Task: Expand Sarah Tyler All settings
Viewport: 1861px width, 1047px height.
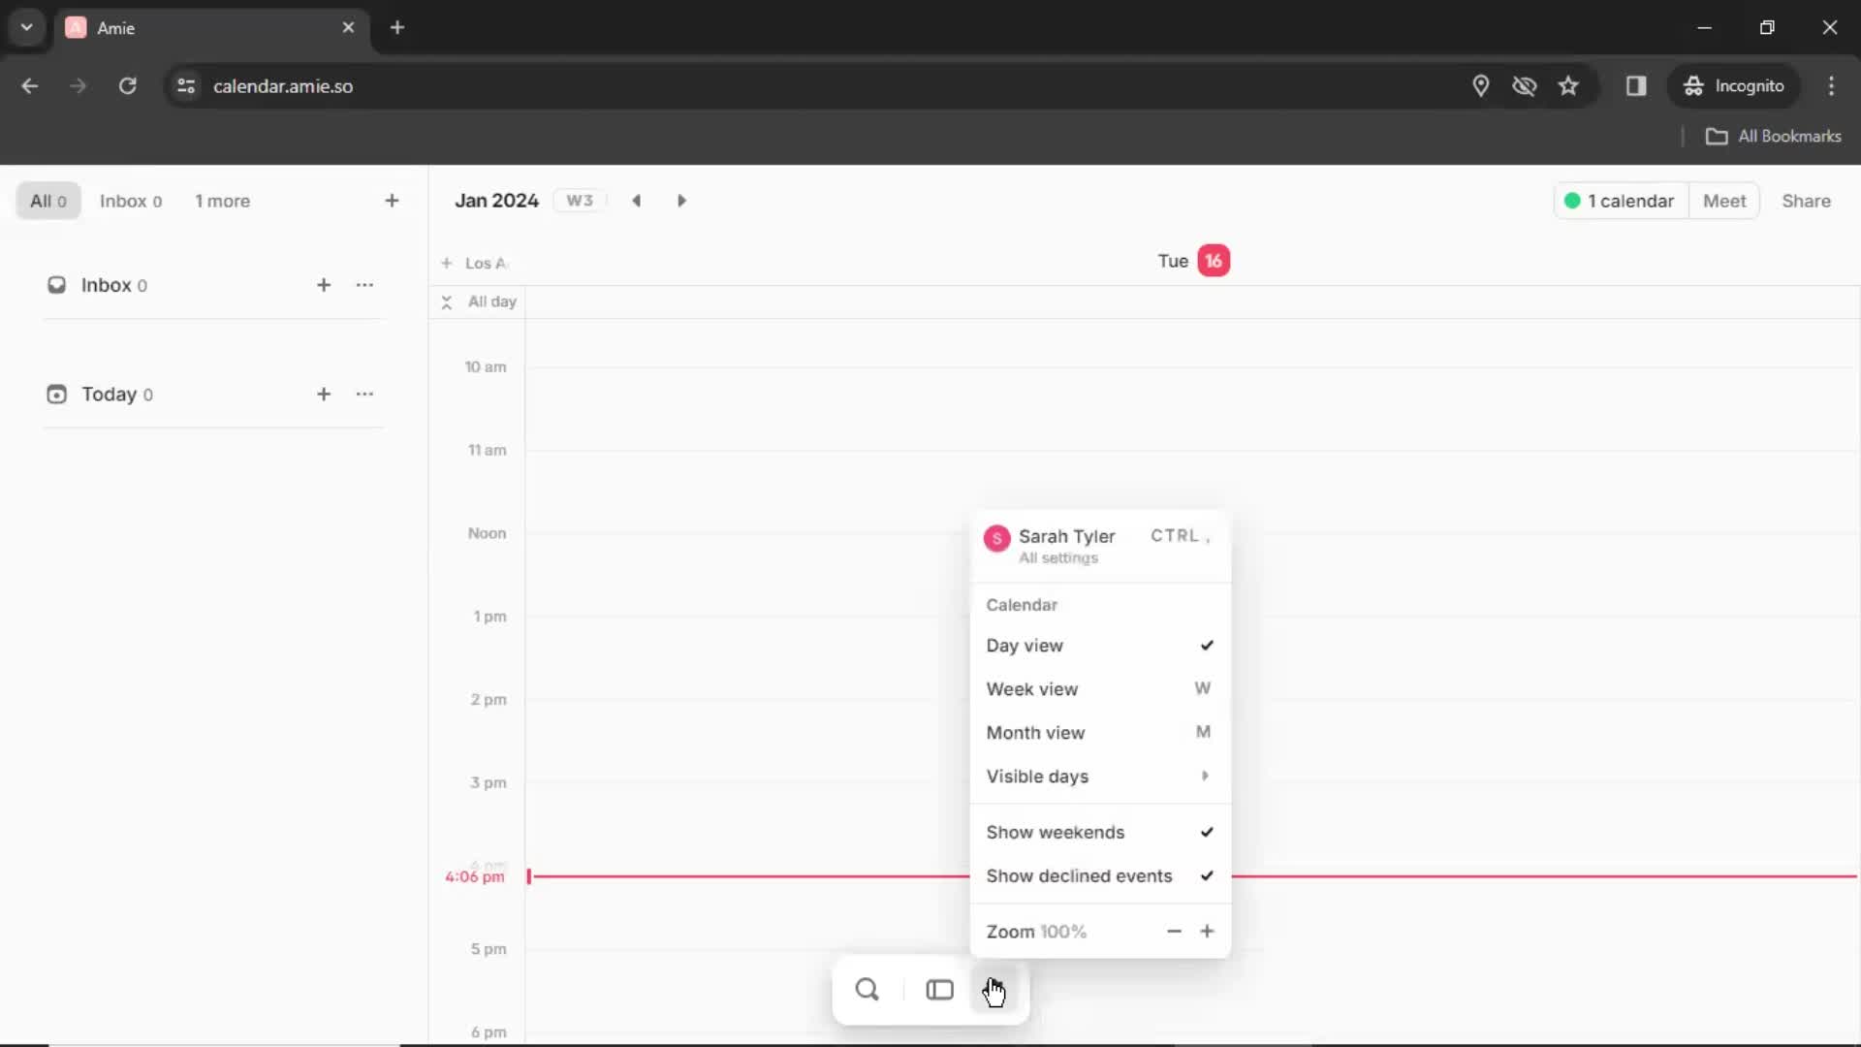Action: point(1095,545)
